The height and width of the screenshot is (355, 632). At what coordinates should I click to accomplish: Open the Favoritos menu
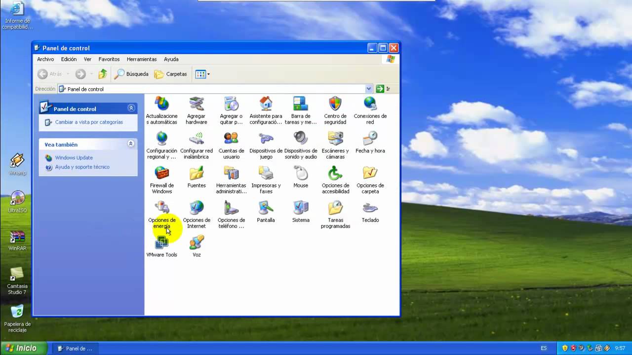pyautogui.click(x=109, y=59)
